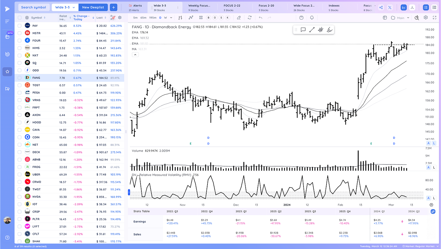The image size is (441, 249).
Task: Click the plus add button
Action: 114,7
